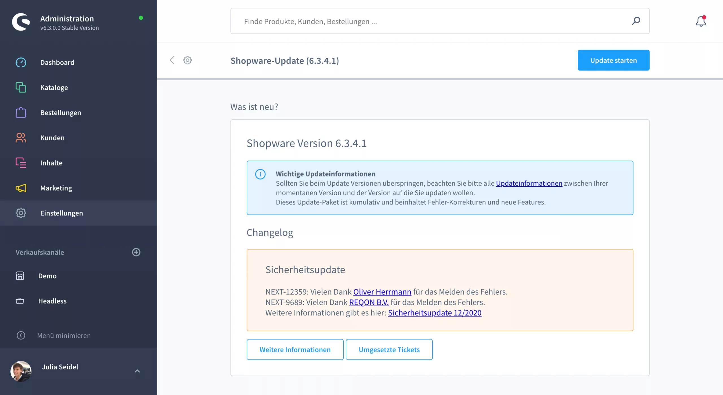The height and width of the screenshot is (395, 723).
Task: Open the Marketing menu item
Action: coord(79,188)
